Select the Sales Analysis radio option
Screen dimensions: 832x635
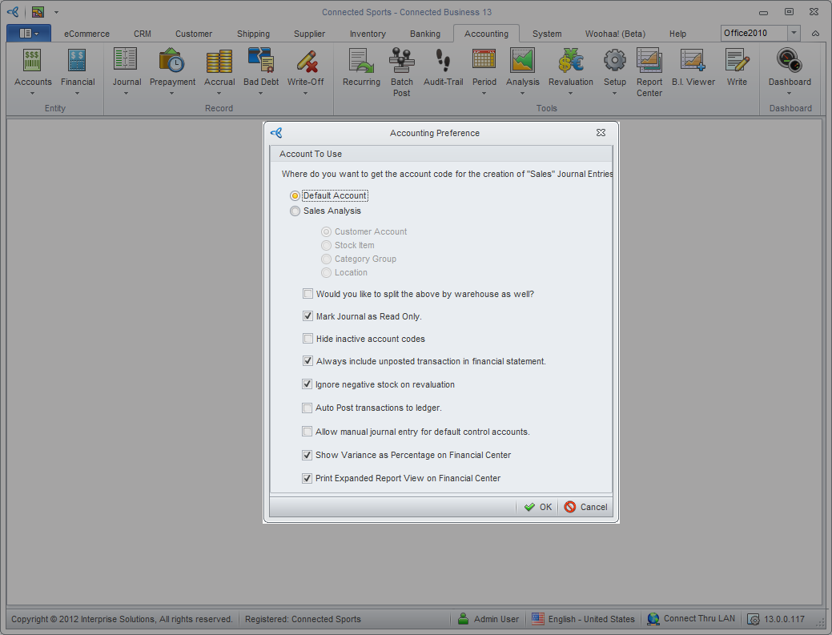pos(295,211)
